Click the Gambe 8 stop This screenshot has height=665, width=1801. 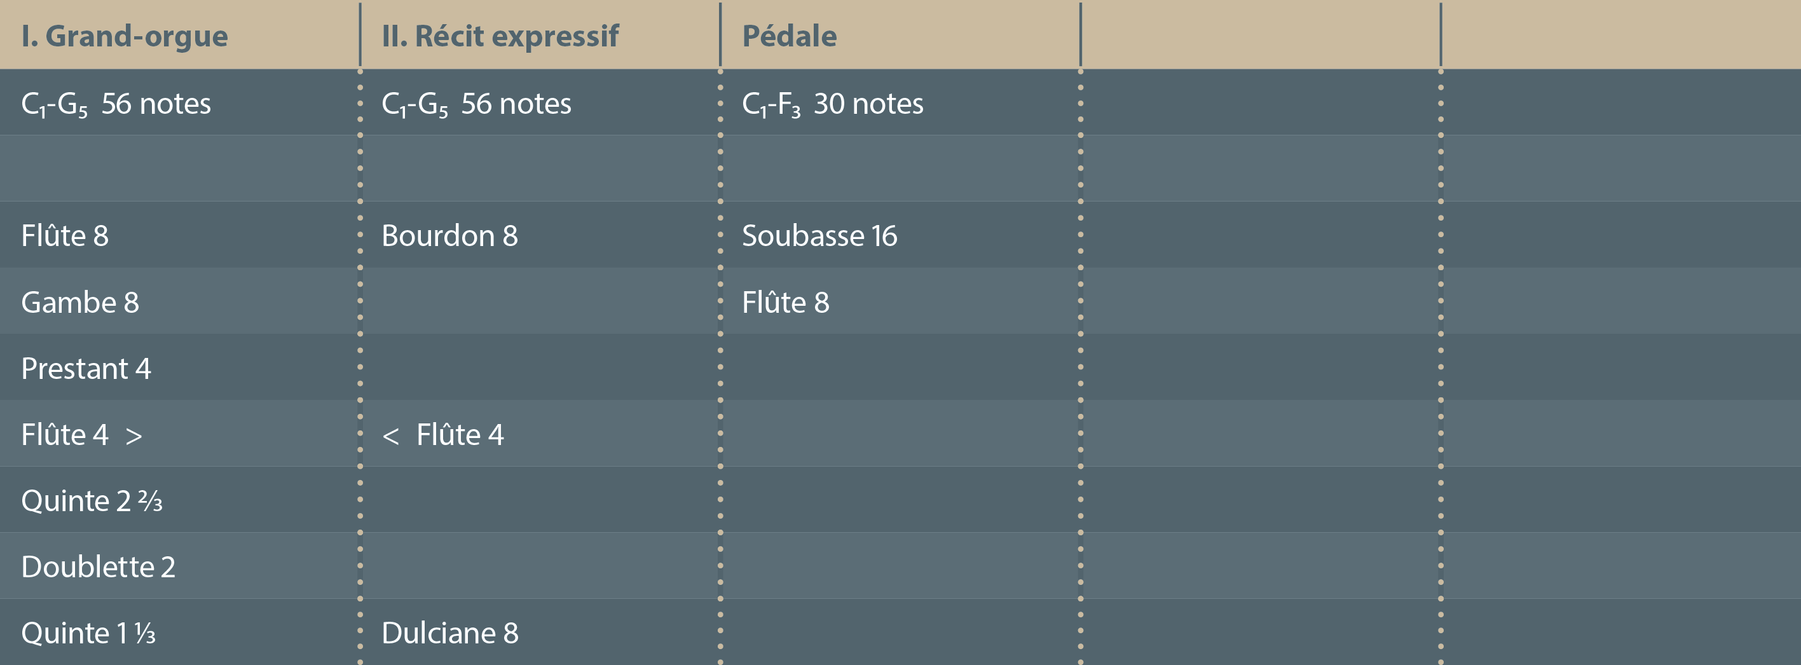79,302
